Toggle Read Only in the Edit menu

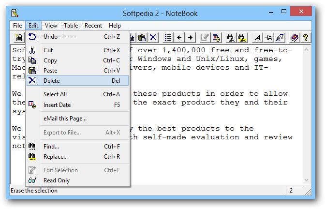point(78,180)
